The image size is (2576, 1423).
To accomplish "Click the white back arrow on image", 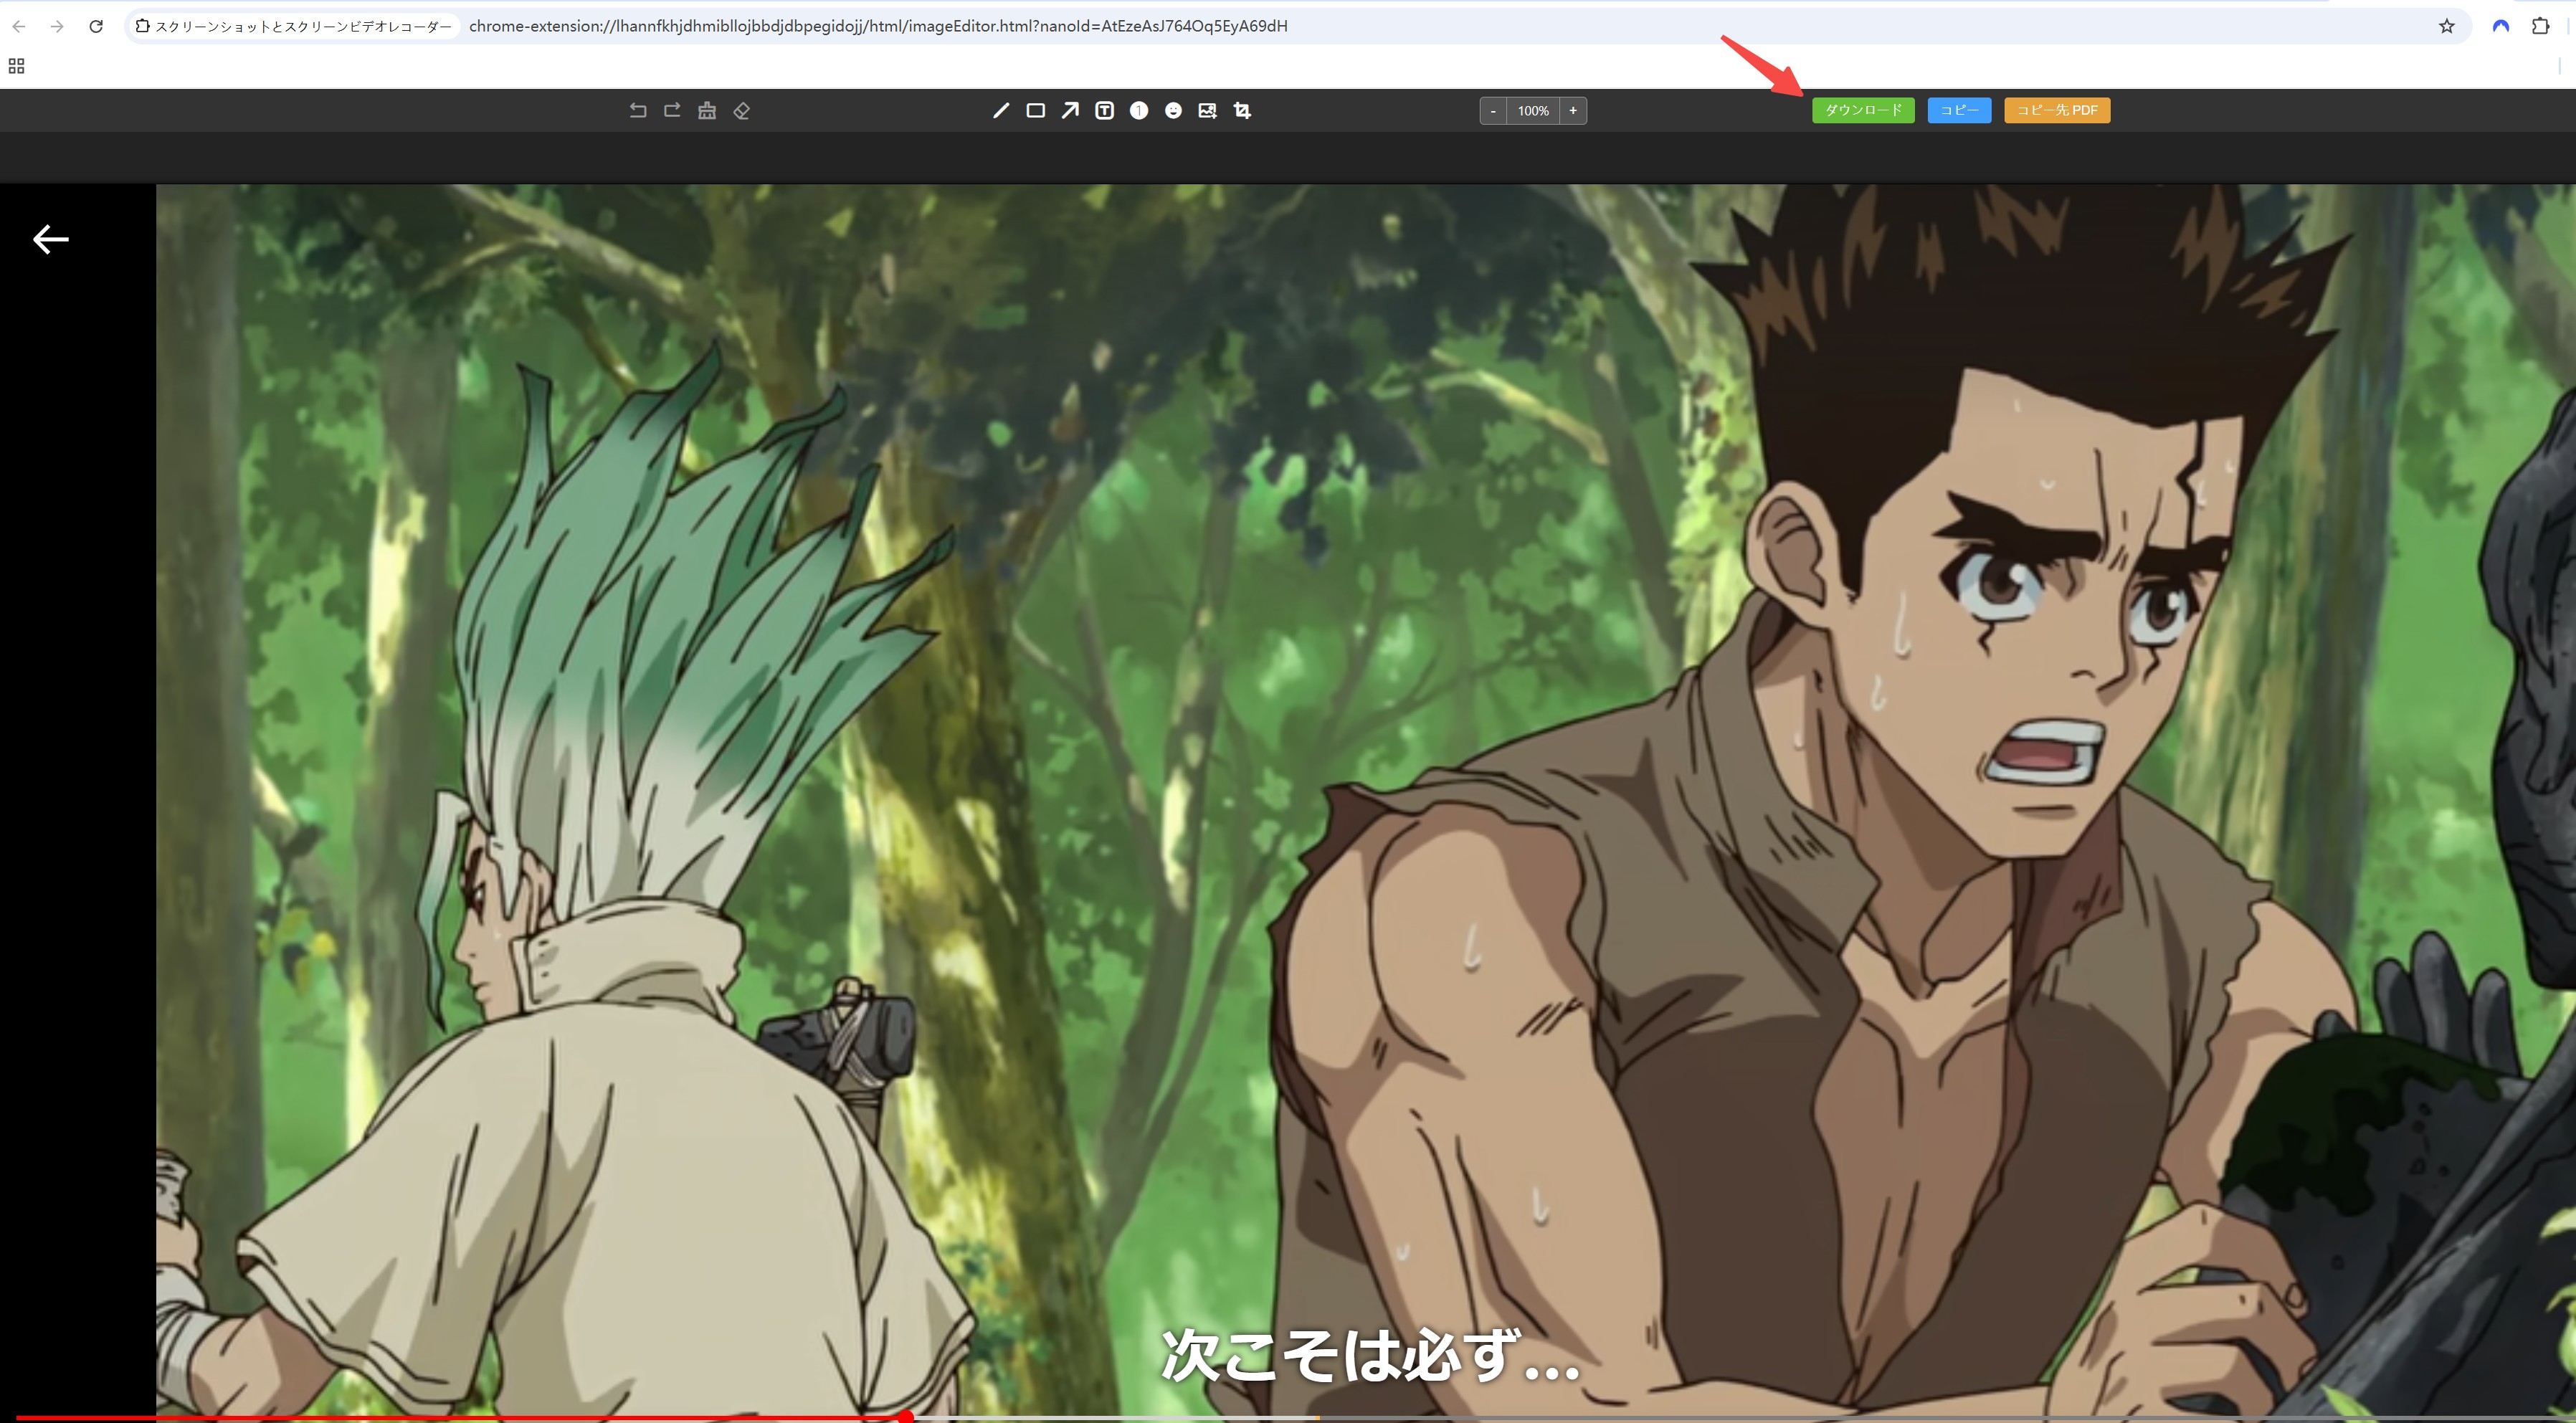I will (51, 239).
